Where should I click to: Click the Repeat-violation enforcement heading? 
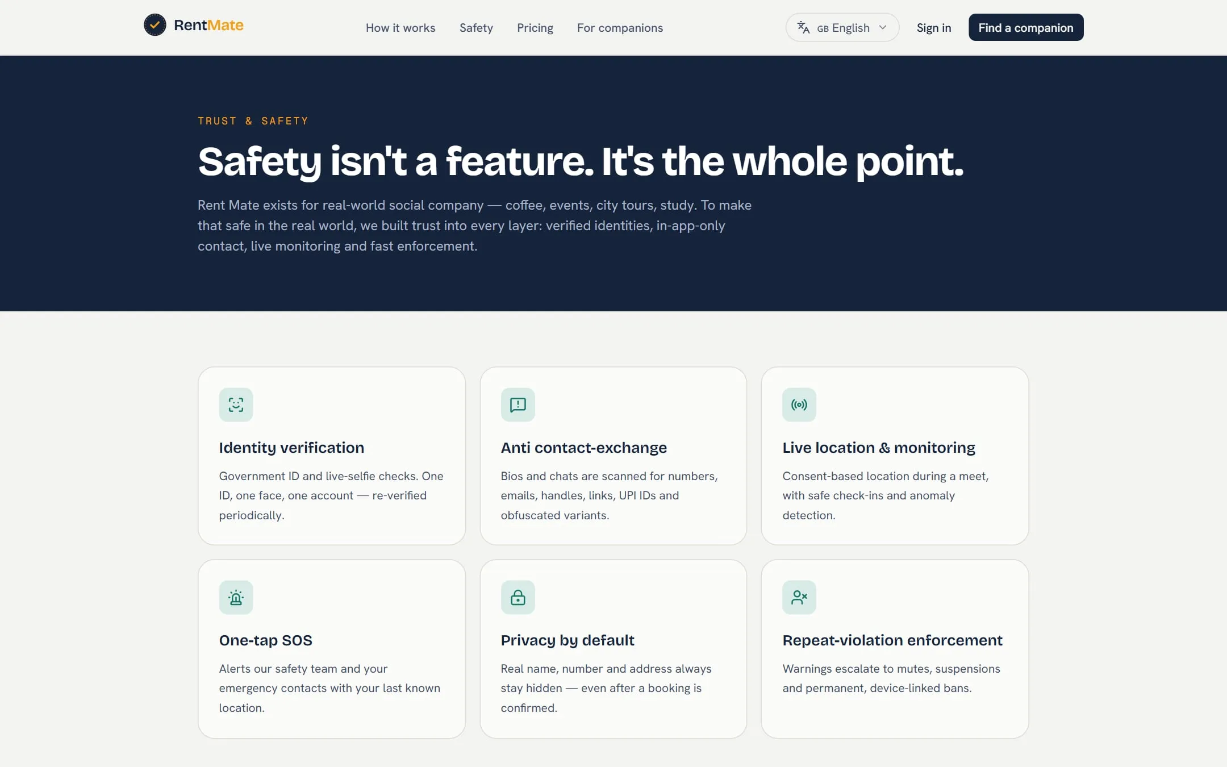point(892,640)
